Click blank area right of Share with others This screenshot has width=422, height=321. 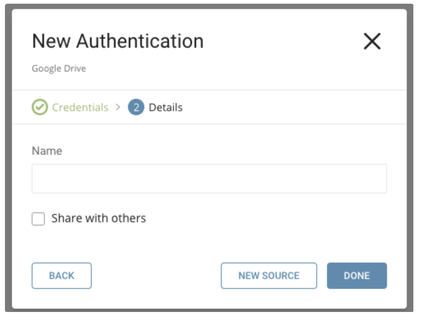[x=267, y=218]
